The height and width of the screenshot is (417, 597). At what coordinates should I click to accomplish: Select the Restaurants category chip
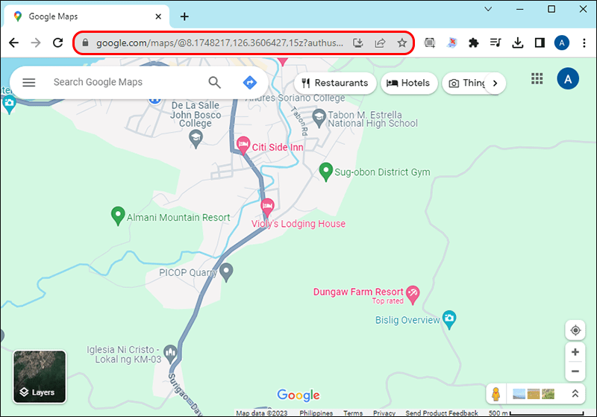click(x=335, y=83)
